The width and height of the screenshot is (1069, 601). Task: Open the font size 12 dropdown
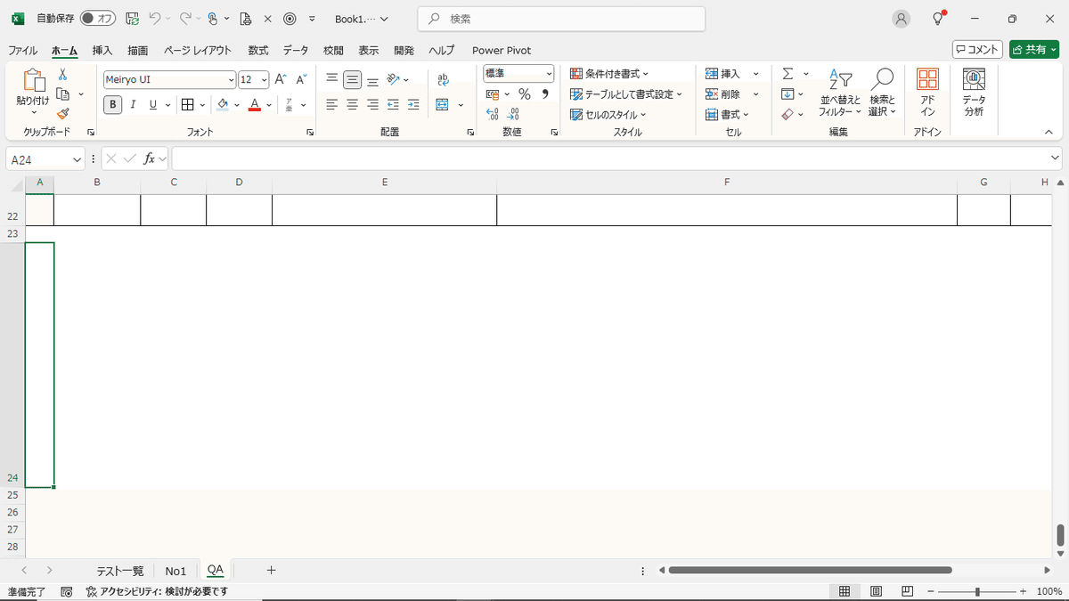[264, 79]
